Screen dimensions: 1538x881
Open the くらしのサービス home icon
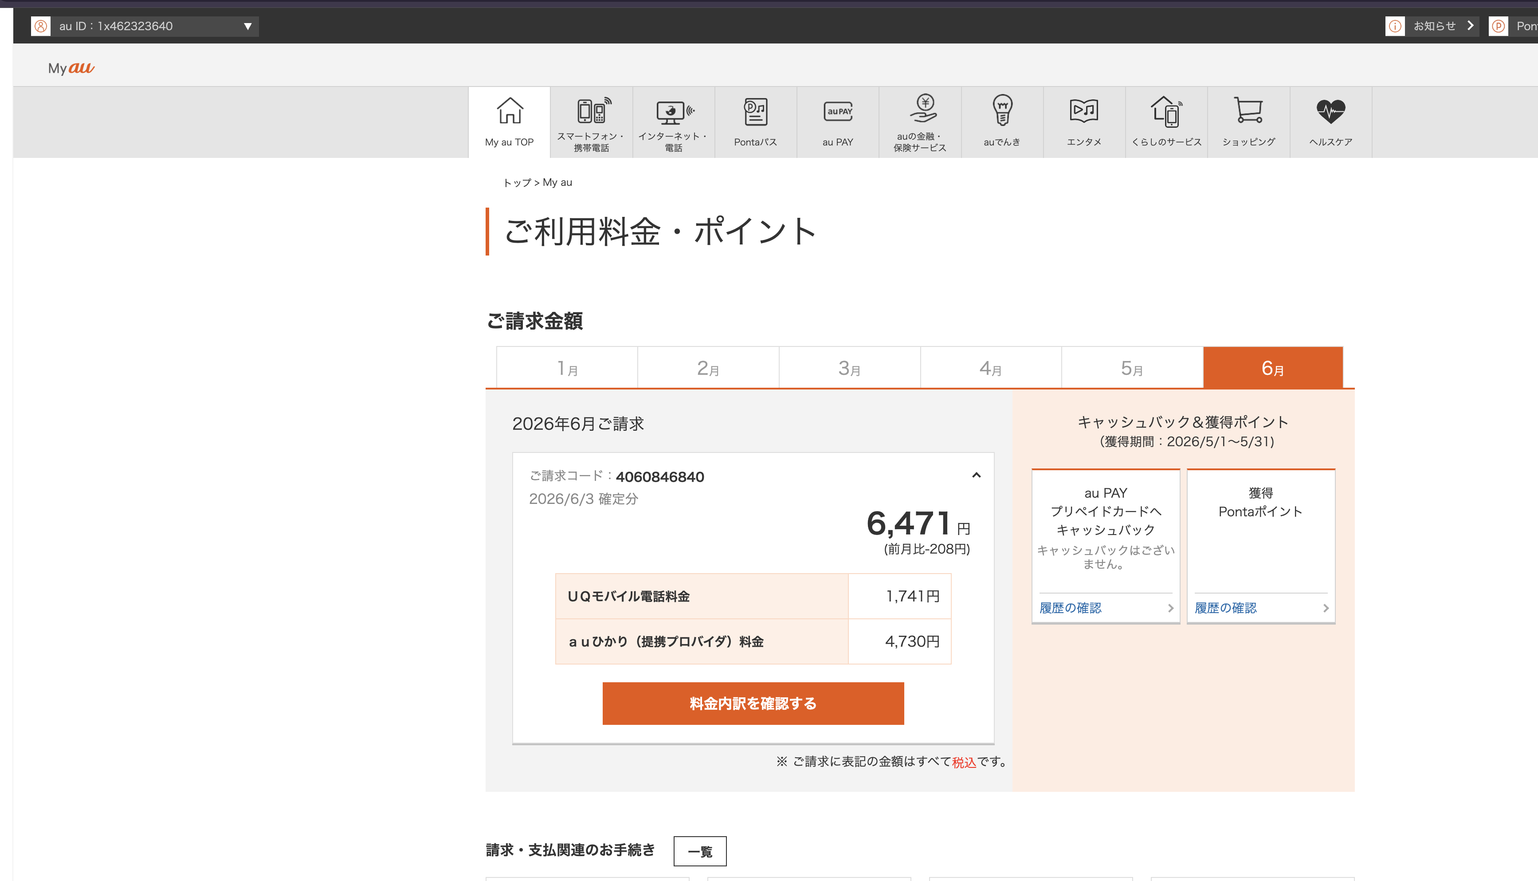(x=1167, y=111)
